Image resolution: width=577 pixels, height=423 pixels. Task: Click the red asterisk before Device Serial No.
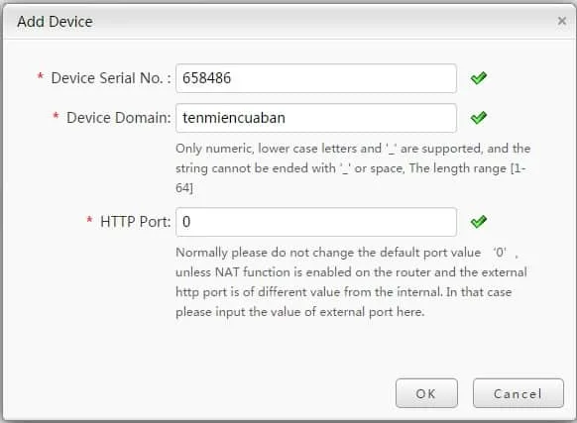click(x=41, y=76)
